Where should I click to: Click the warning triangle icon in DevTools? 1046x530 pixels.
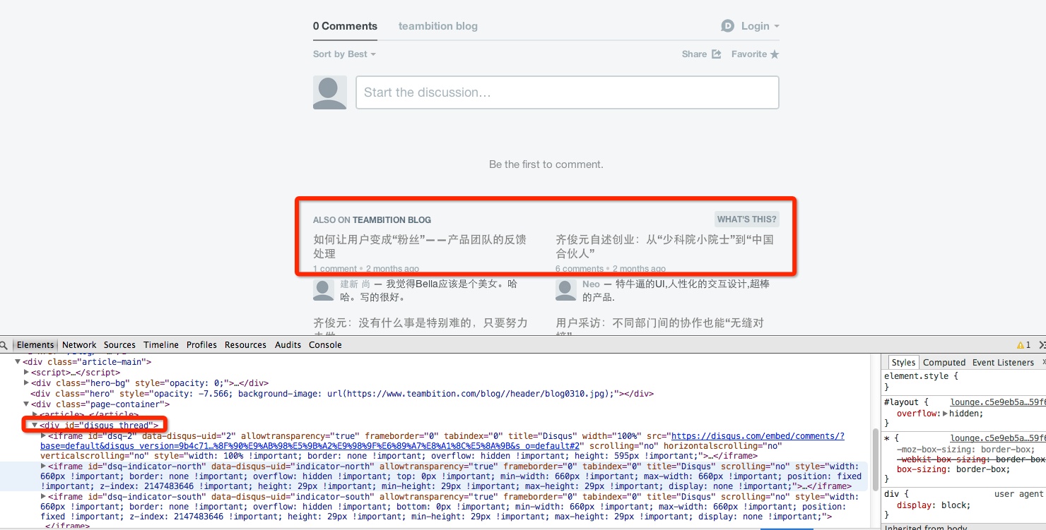[x=1020, y=345]
